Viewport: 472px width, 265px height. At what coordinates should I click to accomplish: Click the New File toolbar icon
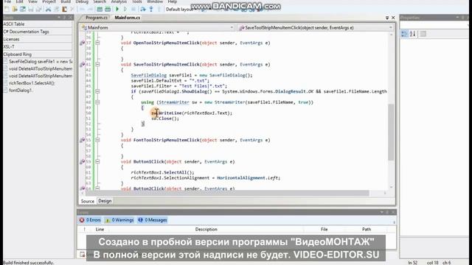click(x=7, y=10)
